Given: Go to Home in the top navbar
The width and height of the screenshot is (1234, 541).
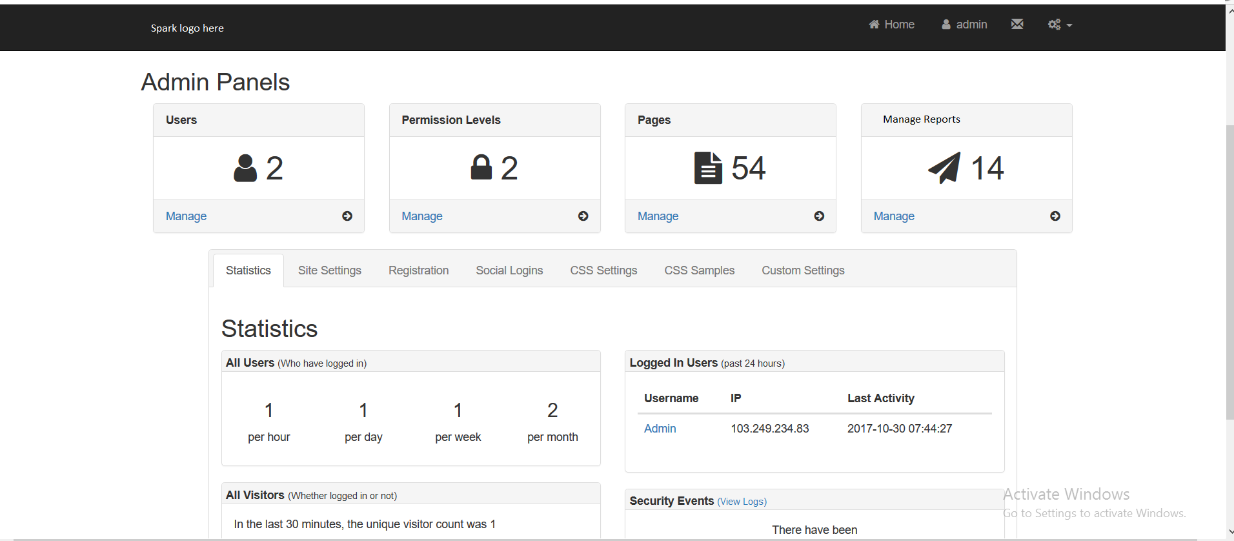Looking at the screenshot, I should point(891,25).
